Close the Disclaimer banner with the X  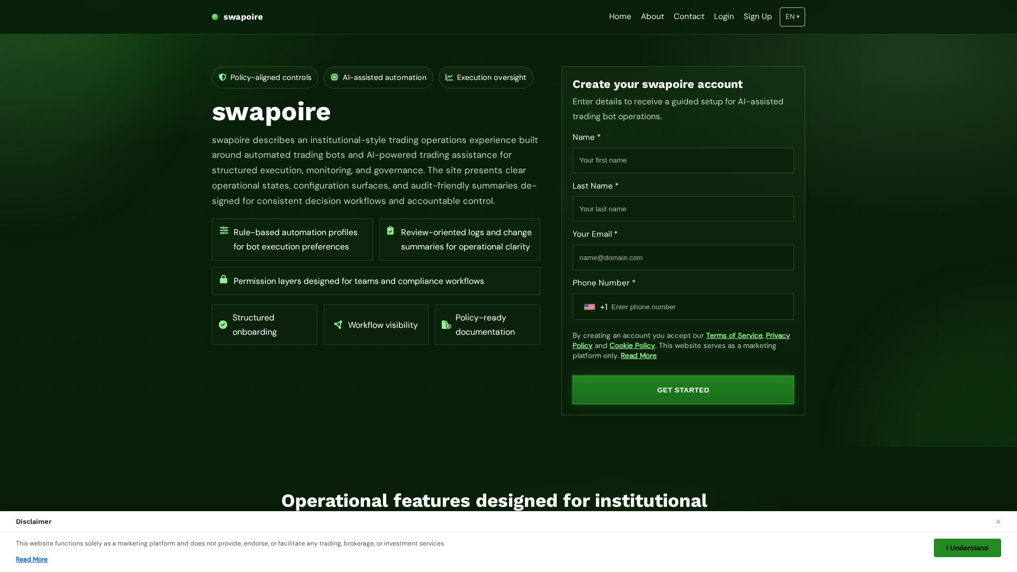(998, 522)
